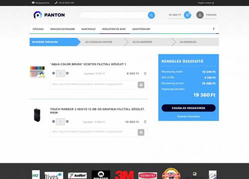Click the Fiókom account link
The image size is (249, 179).
coord(211,15)
